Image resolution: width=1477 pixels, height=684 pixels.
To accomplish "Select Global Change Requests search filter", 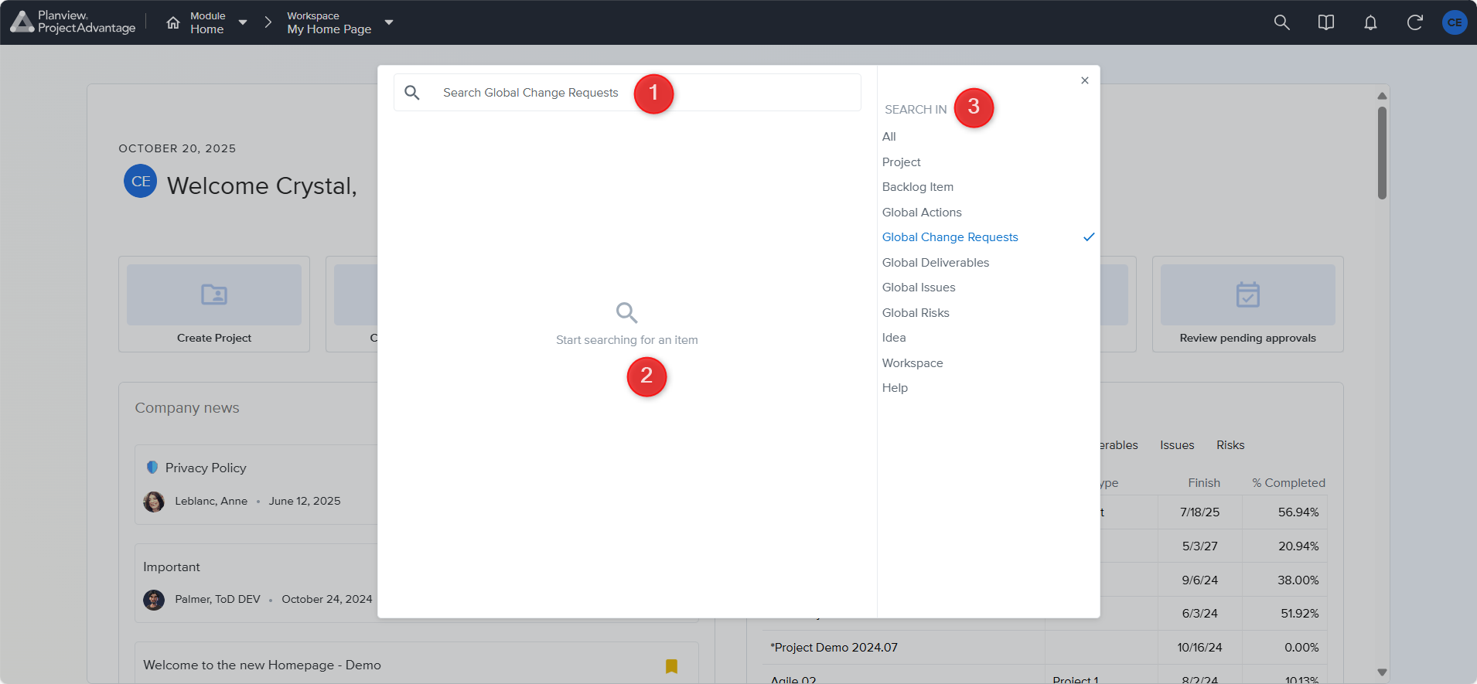I will tap(950, 237).
